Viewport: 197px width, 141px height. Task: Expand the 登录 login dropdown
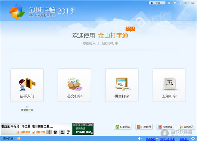(x=157, y=3)
